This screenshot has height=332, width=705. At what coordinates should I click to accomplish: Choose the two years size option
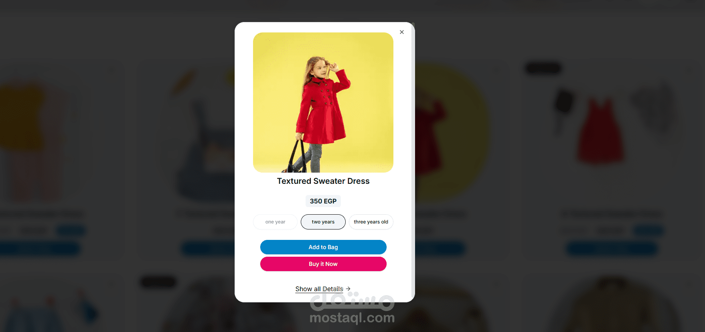(323, 222)
